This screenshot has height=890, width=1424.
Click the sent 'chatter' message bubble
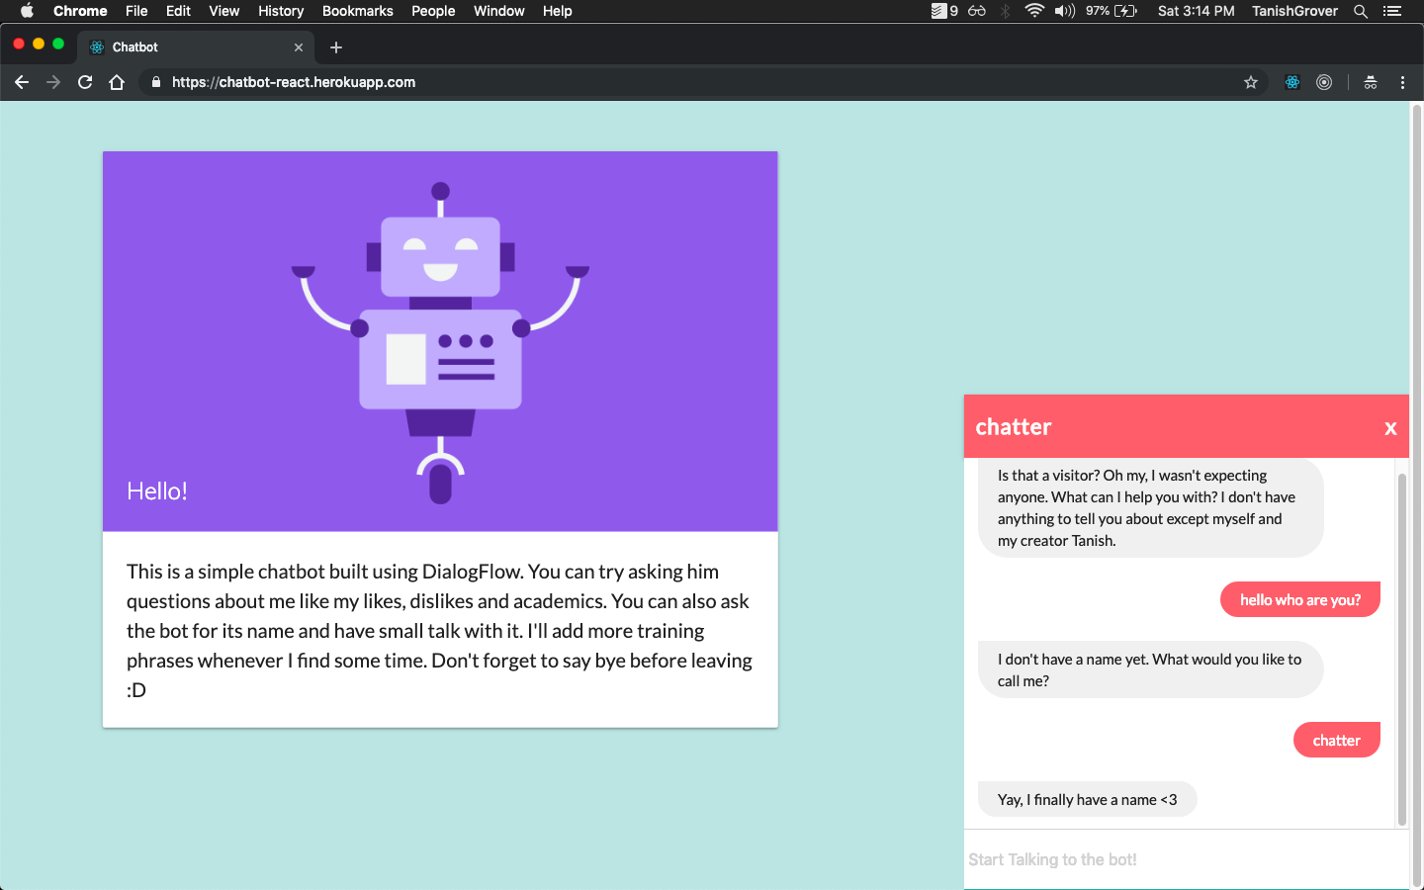click(1337, 740)
